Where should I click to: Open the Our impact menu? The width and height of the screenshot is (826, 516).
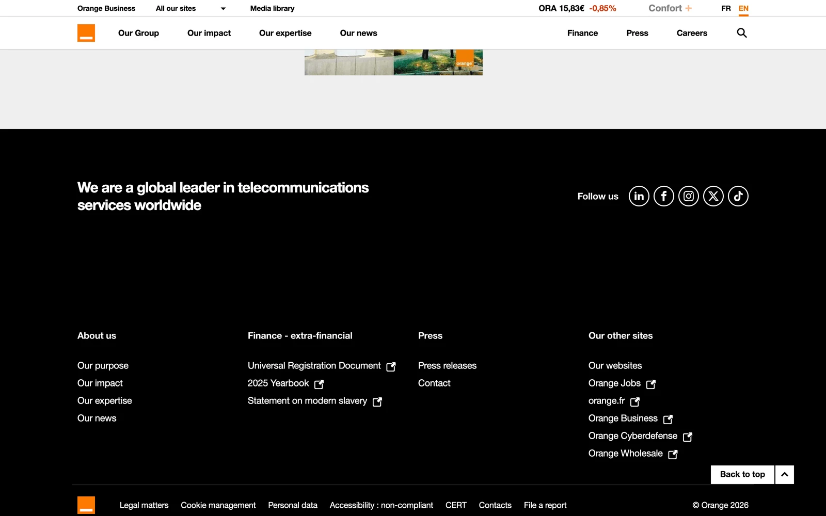209,33
